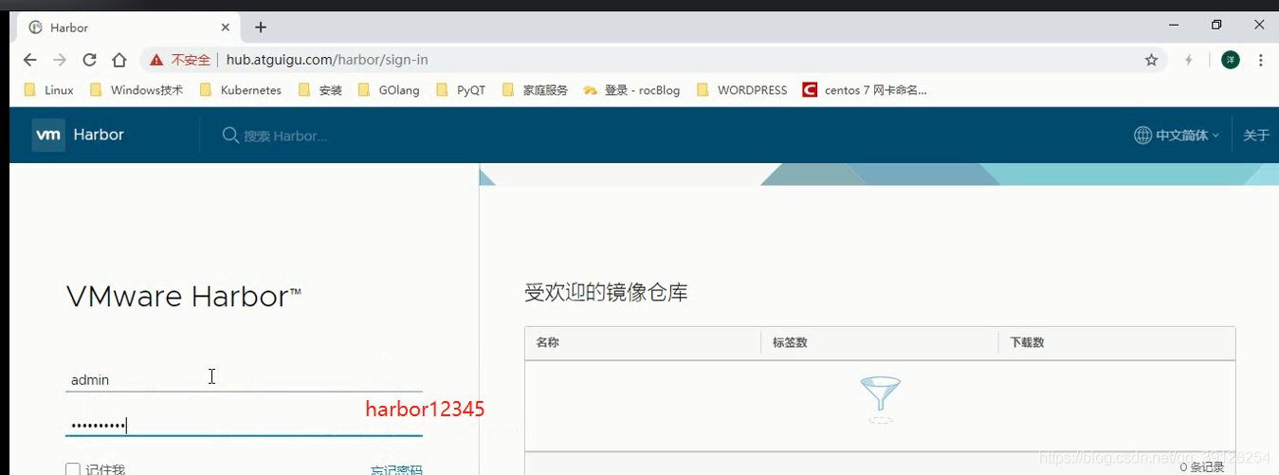Open the Kubernetes bookmark folder
The height and width of the screenshot is (475, 1279).
(x=240, y=90)
